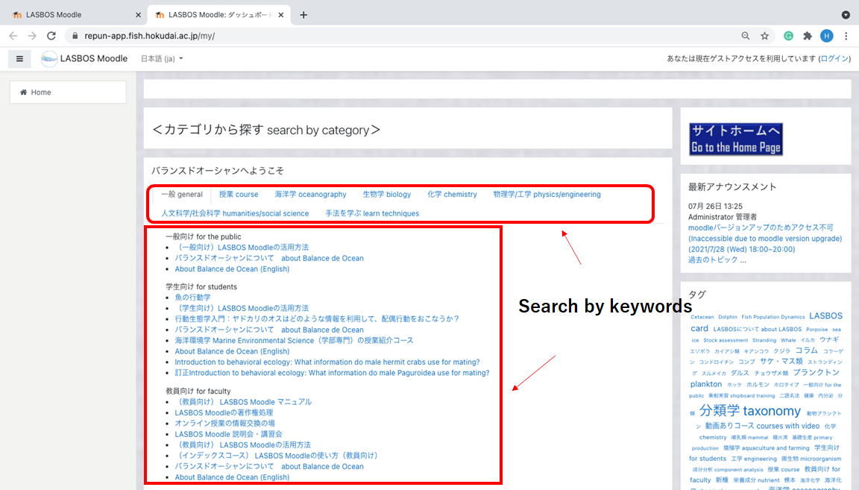Select the 一般 general tab

(182, 195)
